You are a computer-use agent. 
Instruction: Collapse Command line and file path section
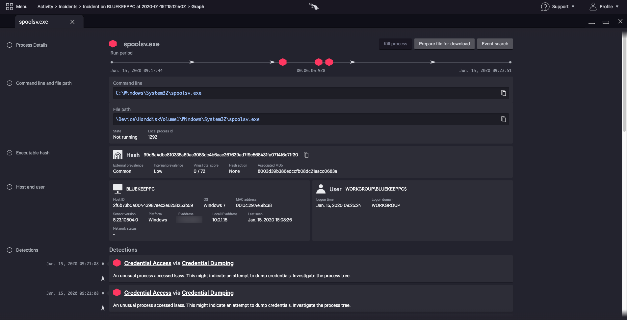[10, 83]
